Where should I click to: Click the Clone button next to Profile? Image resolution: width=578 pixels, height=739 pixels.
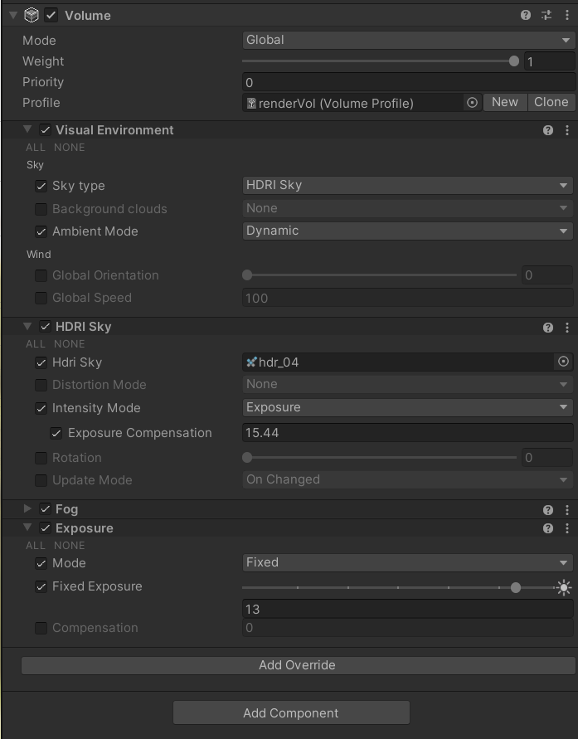coord(551,102)
